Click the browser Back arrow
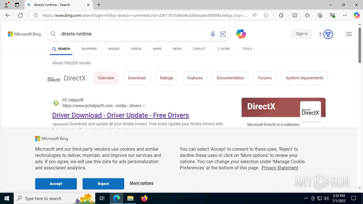 (8, 15)
